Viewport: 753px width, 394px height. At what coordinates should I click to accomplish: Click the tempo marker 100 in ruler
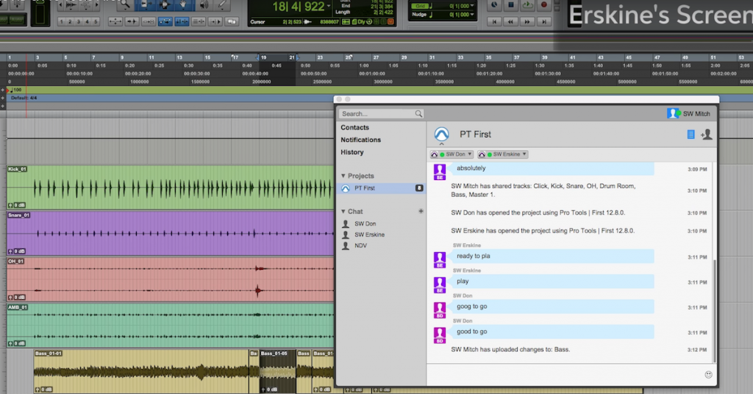tap(15, 90)
